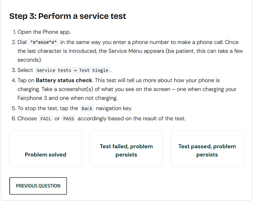The height and width of the screenshot is (201, 254).
Task: Click the *#*#66#*#* dial code snippet
Action: coord(44,42)
